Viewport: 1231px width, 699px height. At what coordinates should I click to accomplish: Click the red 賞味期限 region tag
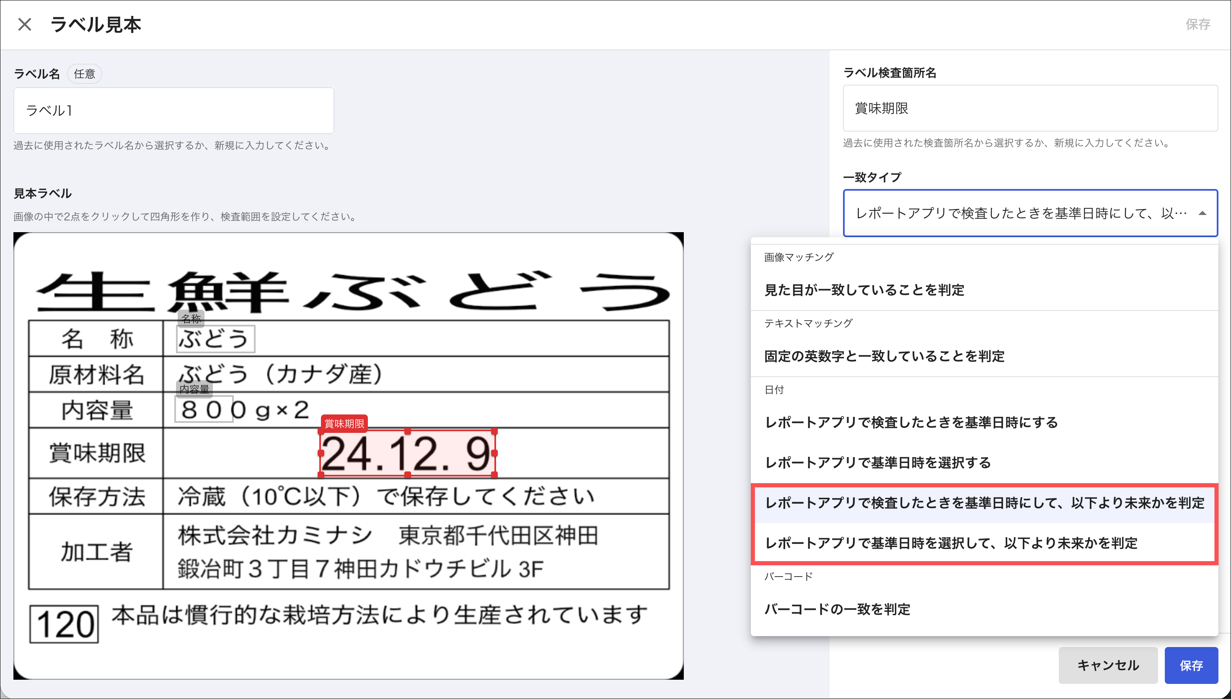344,423
